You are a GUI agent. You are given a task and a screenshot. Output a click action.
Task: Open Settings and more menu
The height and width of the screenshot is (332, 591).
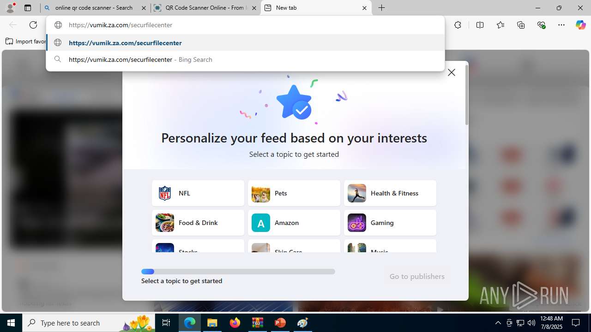click(x=561, y=25)
